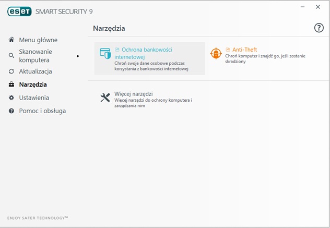The width and height of the screenshot is (330, 228).
Task: Minimize the ESET window
Action: tap(303, 7)
